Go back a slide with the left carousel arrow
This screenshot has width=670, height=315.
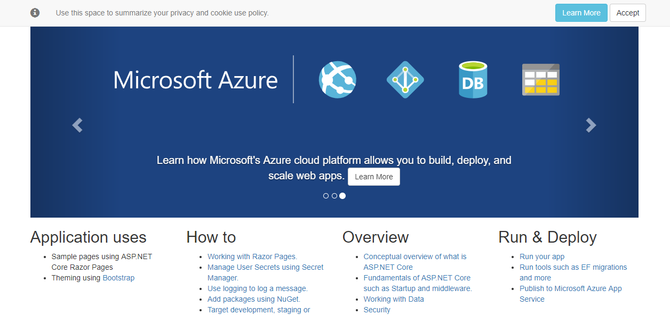point(77,125)
